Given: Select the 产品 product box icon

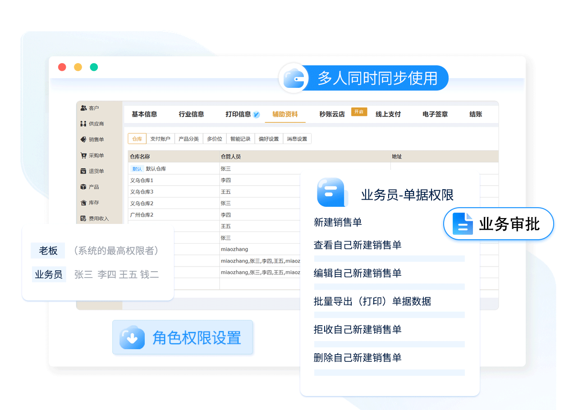Looking at the screenshot, I should pos(83,187).
